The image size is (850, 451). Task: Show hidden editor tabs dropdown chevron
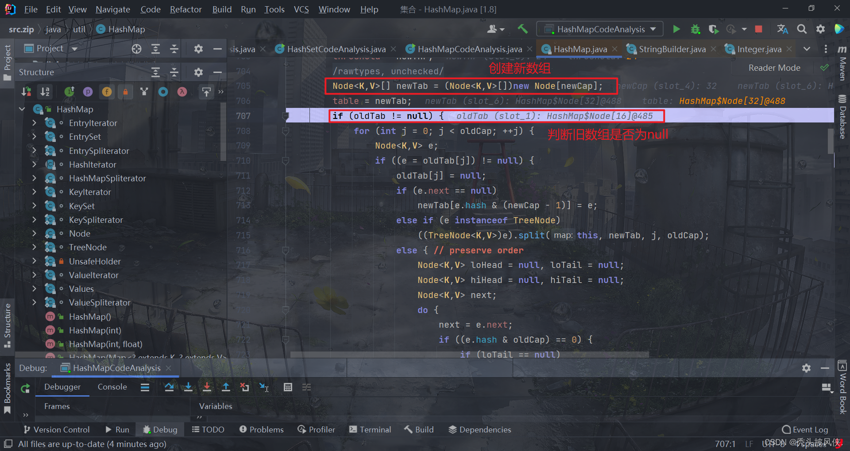coord(807,49)
